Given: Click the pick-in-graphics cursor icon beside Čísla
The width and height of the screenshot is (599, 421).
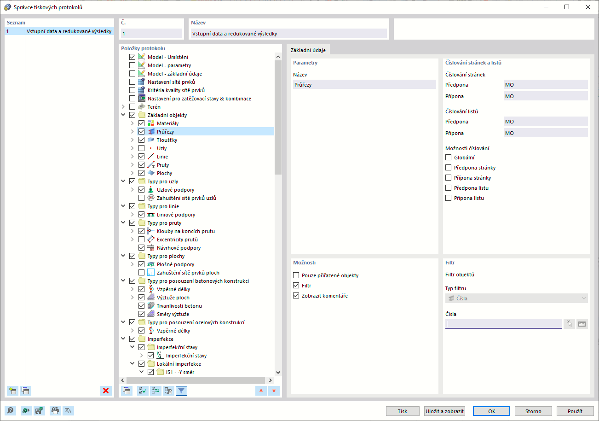Looking at the screenshot, I should pyautogui.click(x=570, y=324).
